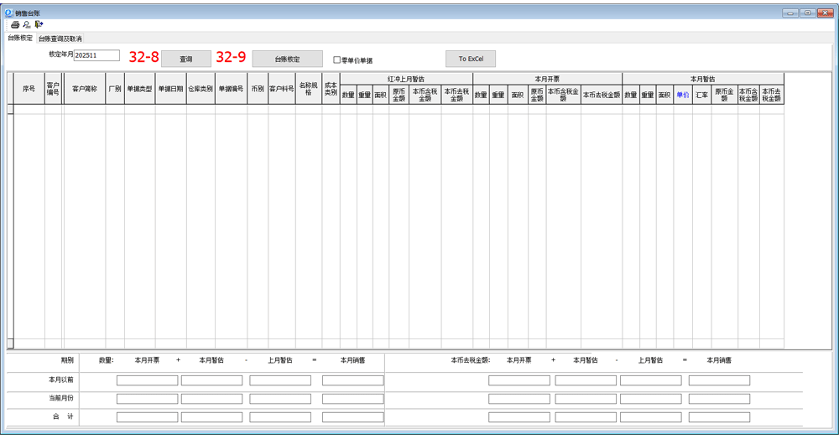
Task: Minimize the 销售台账 window
Action: coord(790,13)
